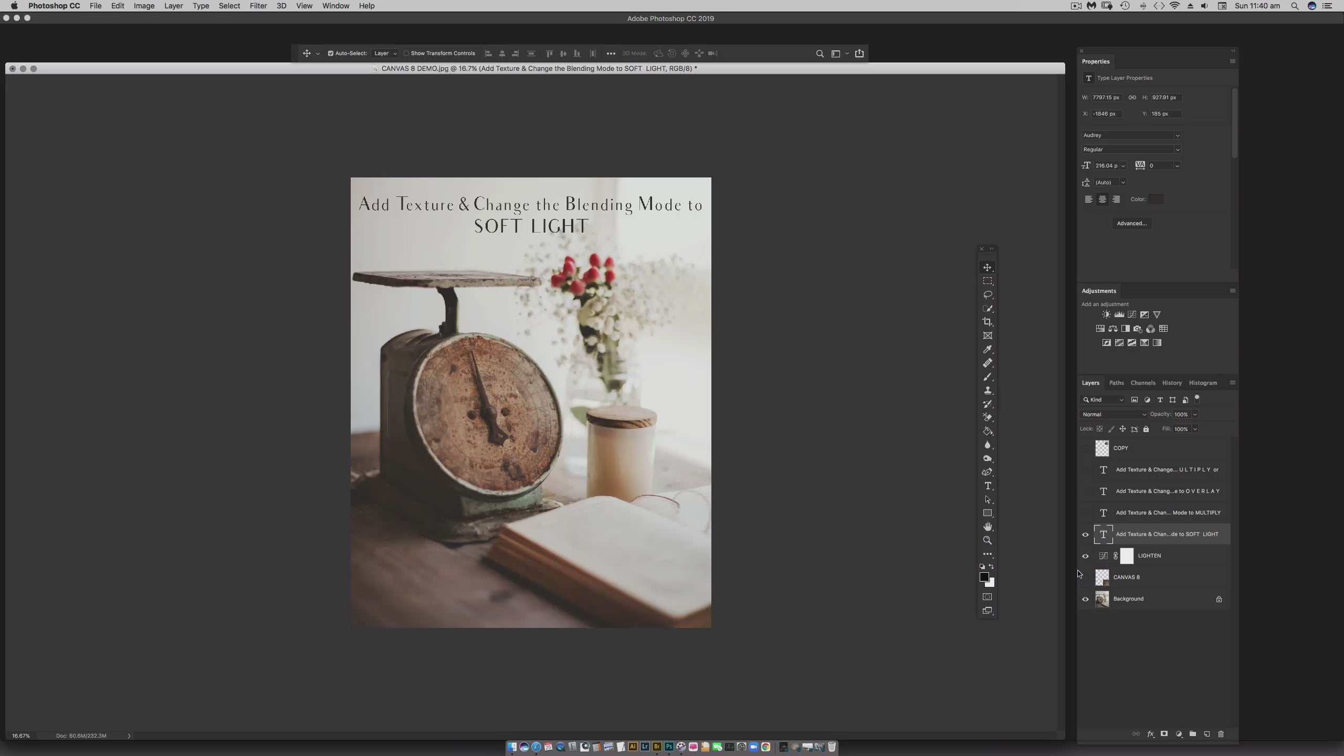Viewport: 1344px width, 756px height.
Task: Click the delete layer trash icon
Action: 1221,734
